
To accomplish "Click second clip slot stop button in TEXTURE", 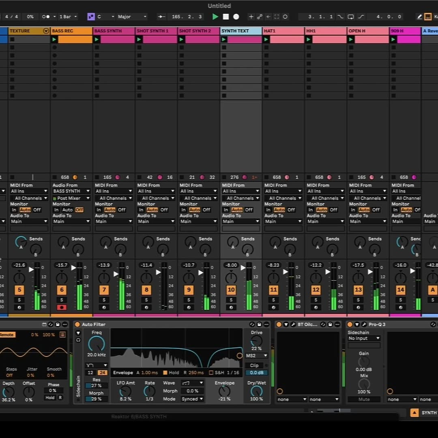I will click(x=12, y=47).
